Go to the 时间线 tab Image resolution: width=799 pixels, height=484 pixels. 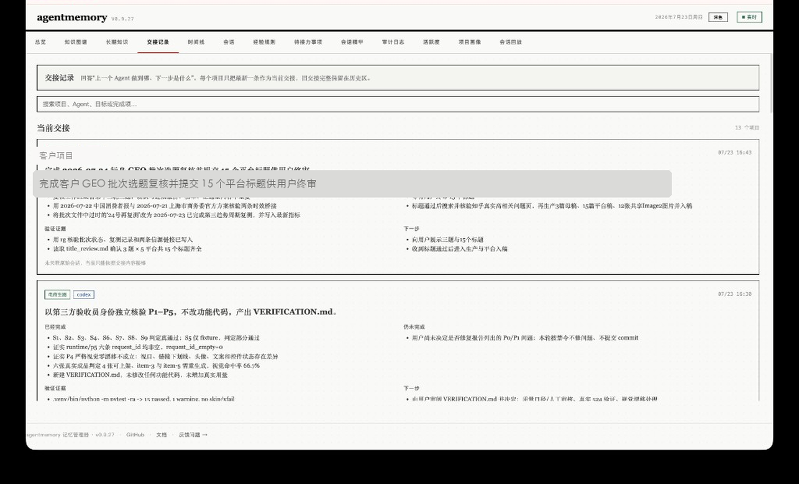pos(196,42)
